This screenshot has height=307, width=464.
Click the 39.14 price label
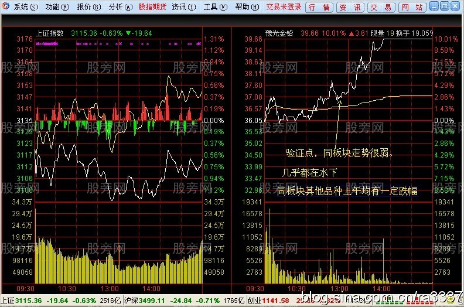point(253,50)
